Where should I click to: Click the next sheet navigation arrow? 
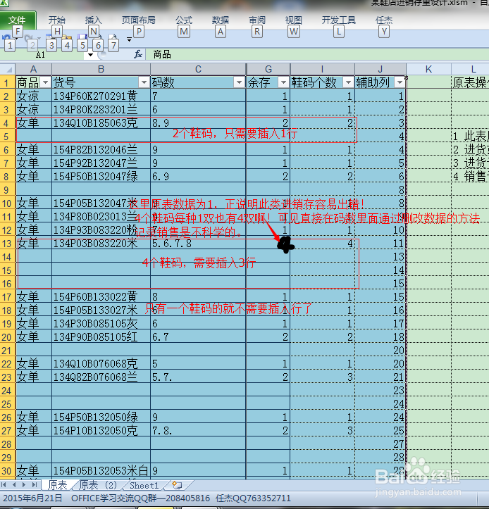24,485
